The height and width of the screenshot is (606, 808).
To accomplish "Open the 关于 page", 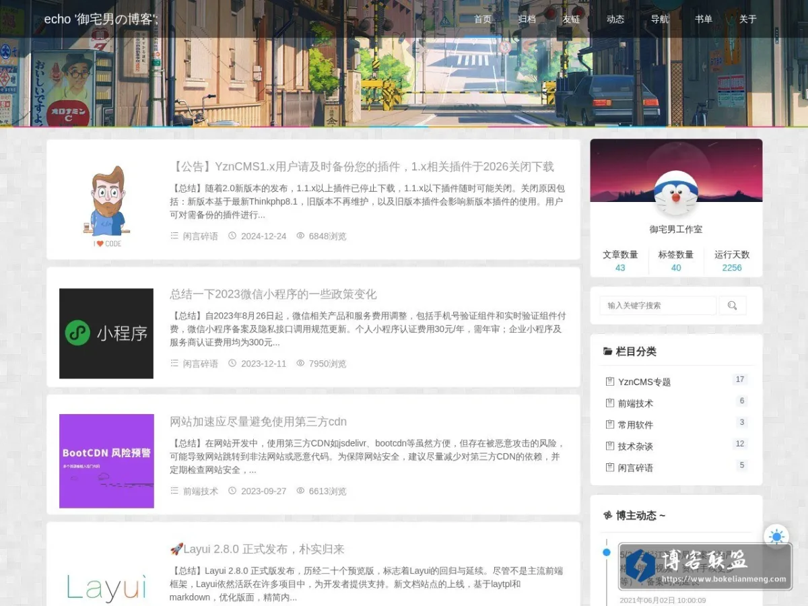I will tap(748, 19).
